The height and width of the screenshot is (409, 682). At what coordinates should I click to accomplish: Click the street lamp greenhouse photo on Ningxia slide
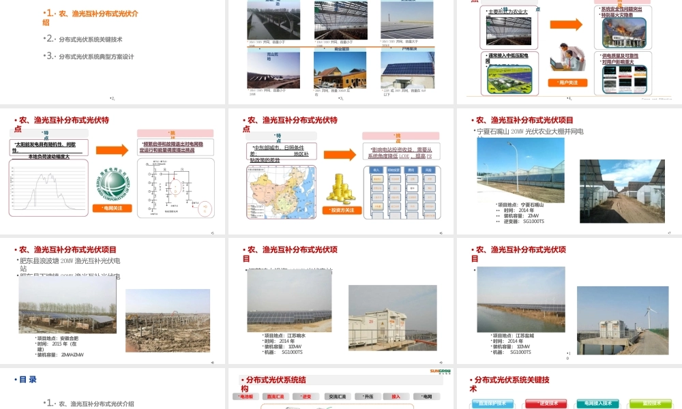[520, 170]
